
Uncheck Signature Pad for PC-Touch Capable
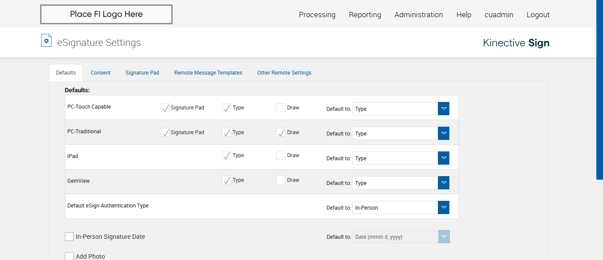[166, 108]
